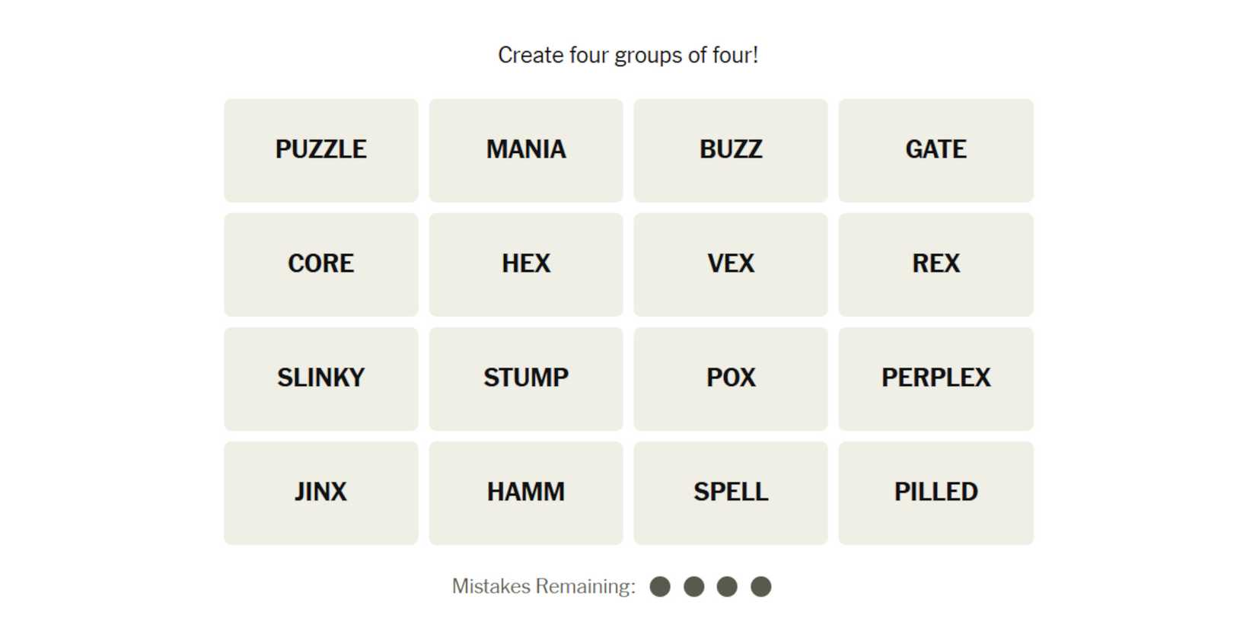Click the 'Create four groups of four!' heading

[627, 56]
